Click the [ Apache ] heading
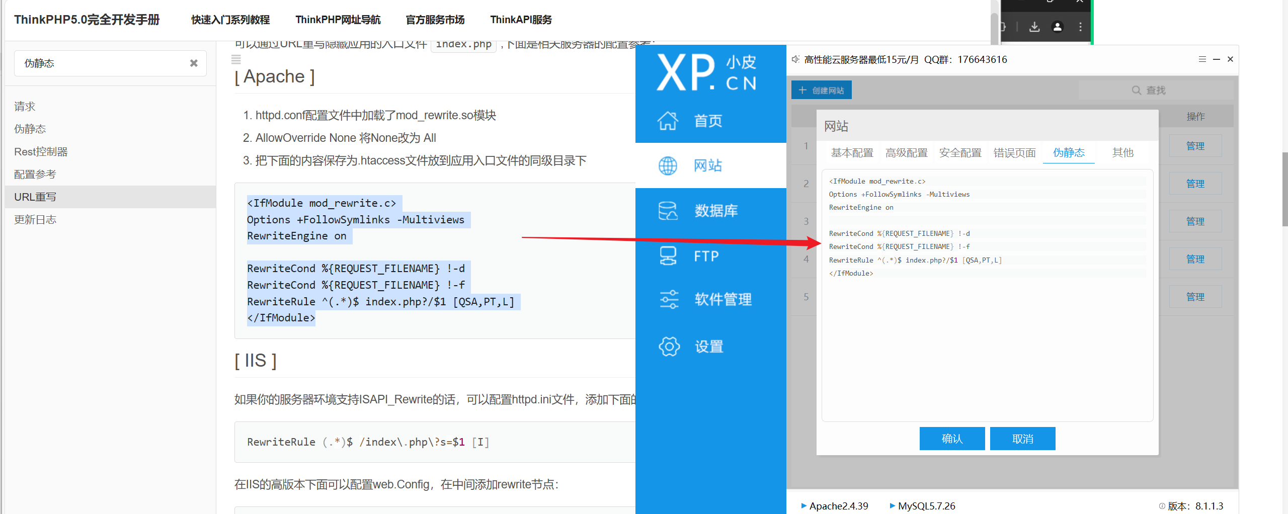Viewport: 1288px width, 514px height. click(275, 76)
